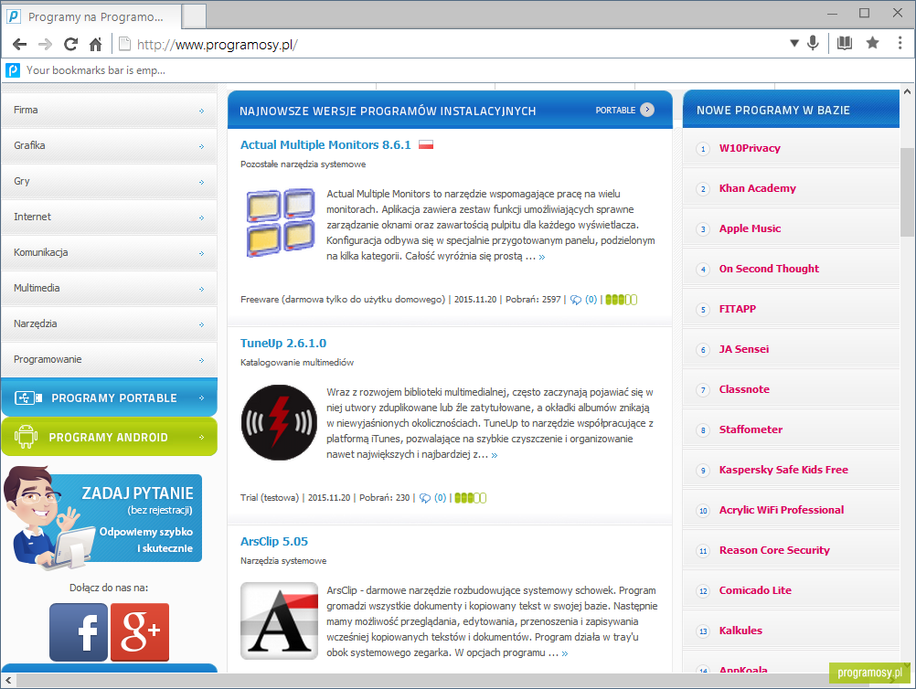Image resolution: width=916 pixels, height=689 pixels.
Task: Click the vertical scrollbar up arrow
Action: click(907, 91)
